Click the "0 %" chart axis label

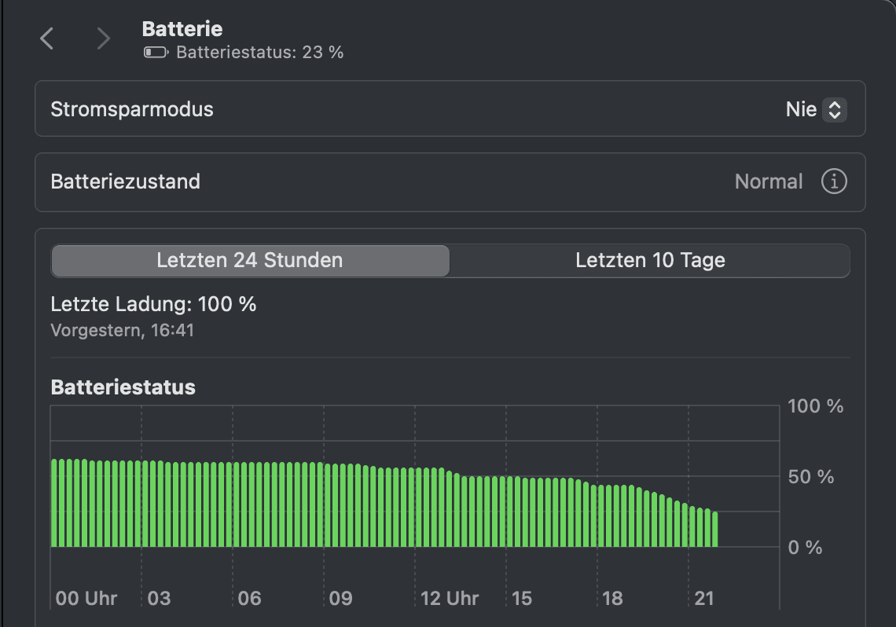[805, 548]
